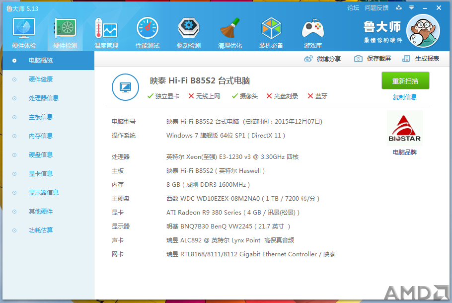Click the ATI Radeon R9 380 value

point(233,213)
